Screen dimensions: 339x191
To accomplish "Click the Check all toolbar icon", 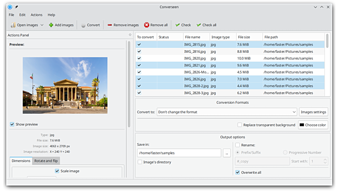I will (199, 25).
